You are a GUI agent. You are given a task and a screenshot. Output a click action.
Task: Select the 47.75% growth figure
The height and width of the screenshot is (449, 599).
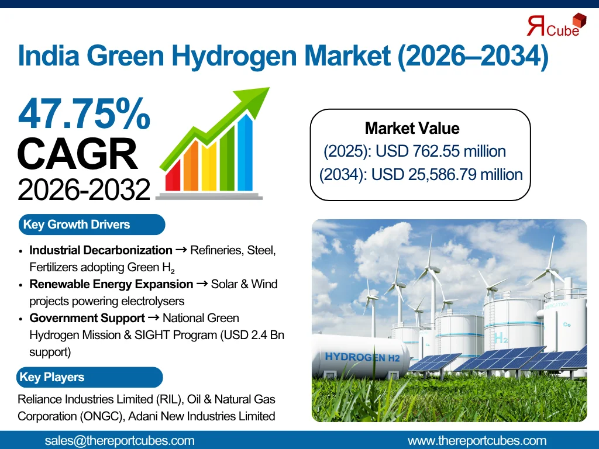(x=84, y=113)
